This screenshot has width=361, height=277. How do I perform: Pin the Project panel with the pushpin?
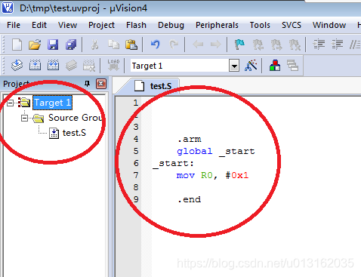87,84
